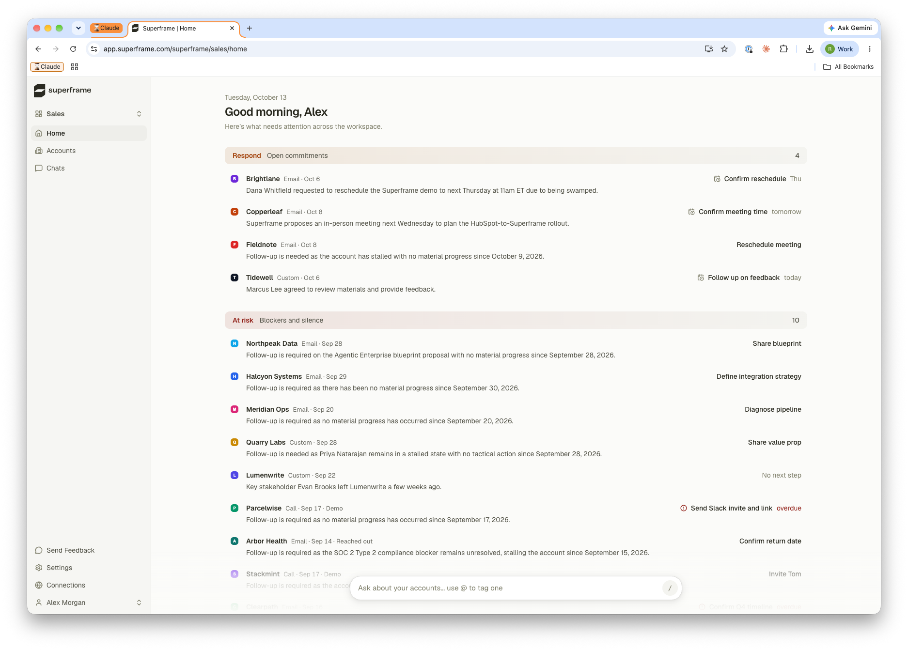Click the slash shortcut button in ask bar

tap(670, 588)
